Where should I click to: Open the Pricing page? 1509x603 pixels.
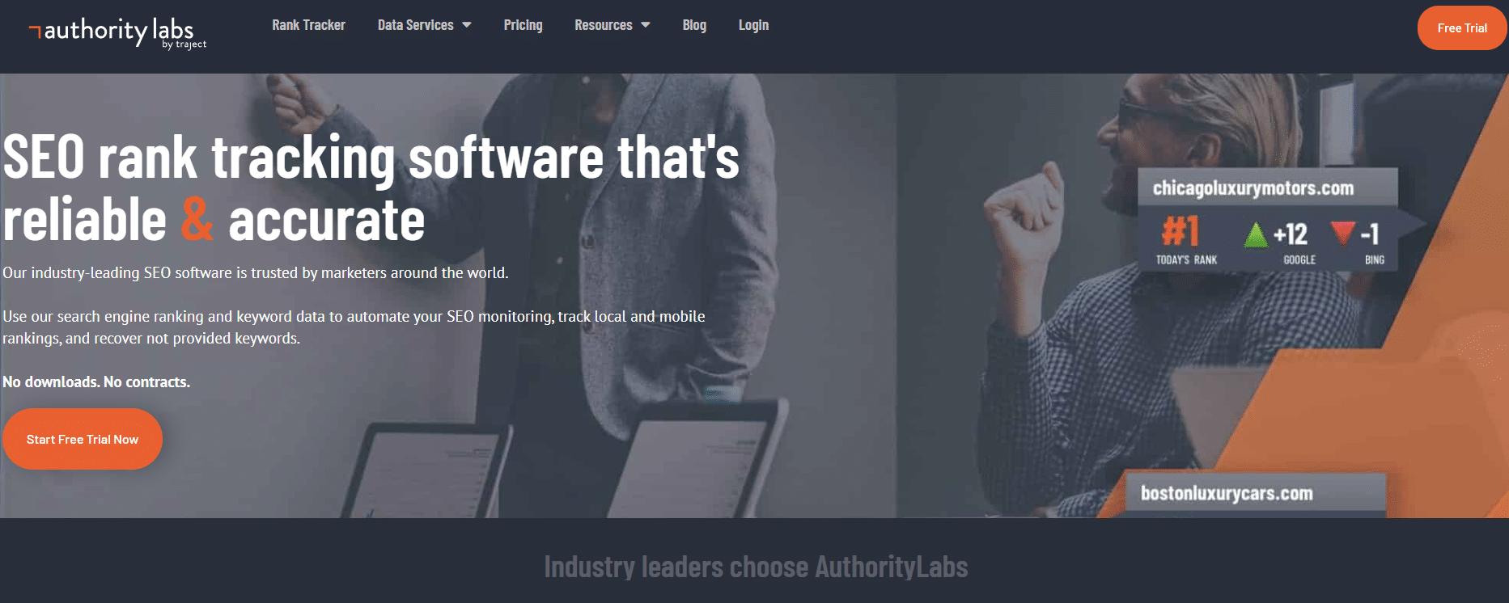pyautogui.click(x=523, y=25)
